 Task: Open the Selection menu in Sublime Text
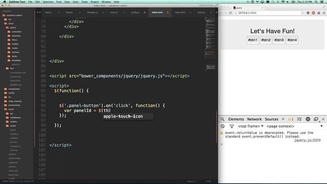point(48,2)
